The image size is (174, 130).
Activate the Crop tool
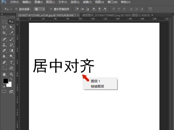click(4, 33)
